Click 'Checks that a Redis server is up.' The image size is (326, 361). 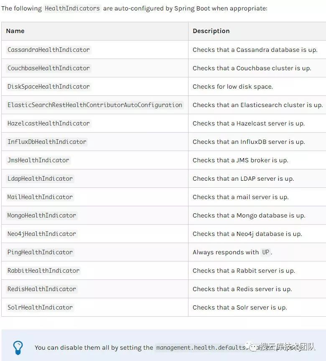point(242,289)
